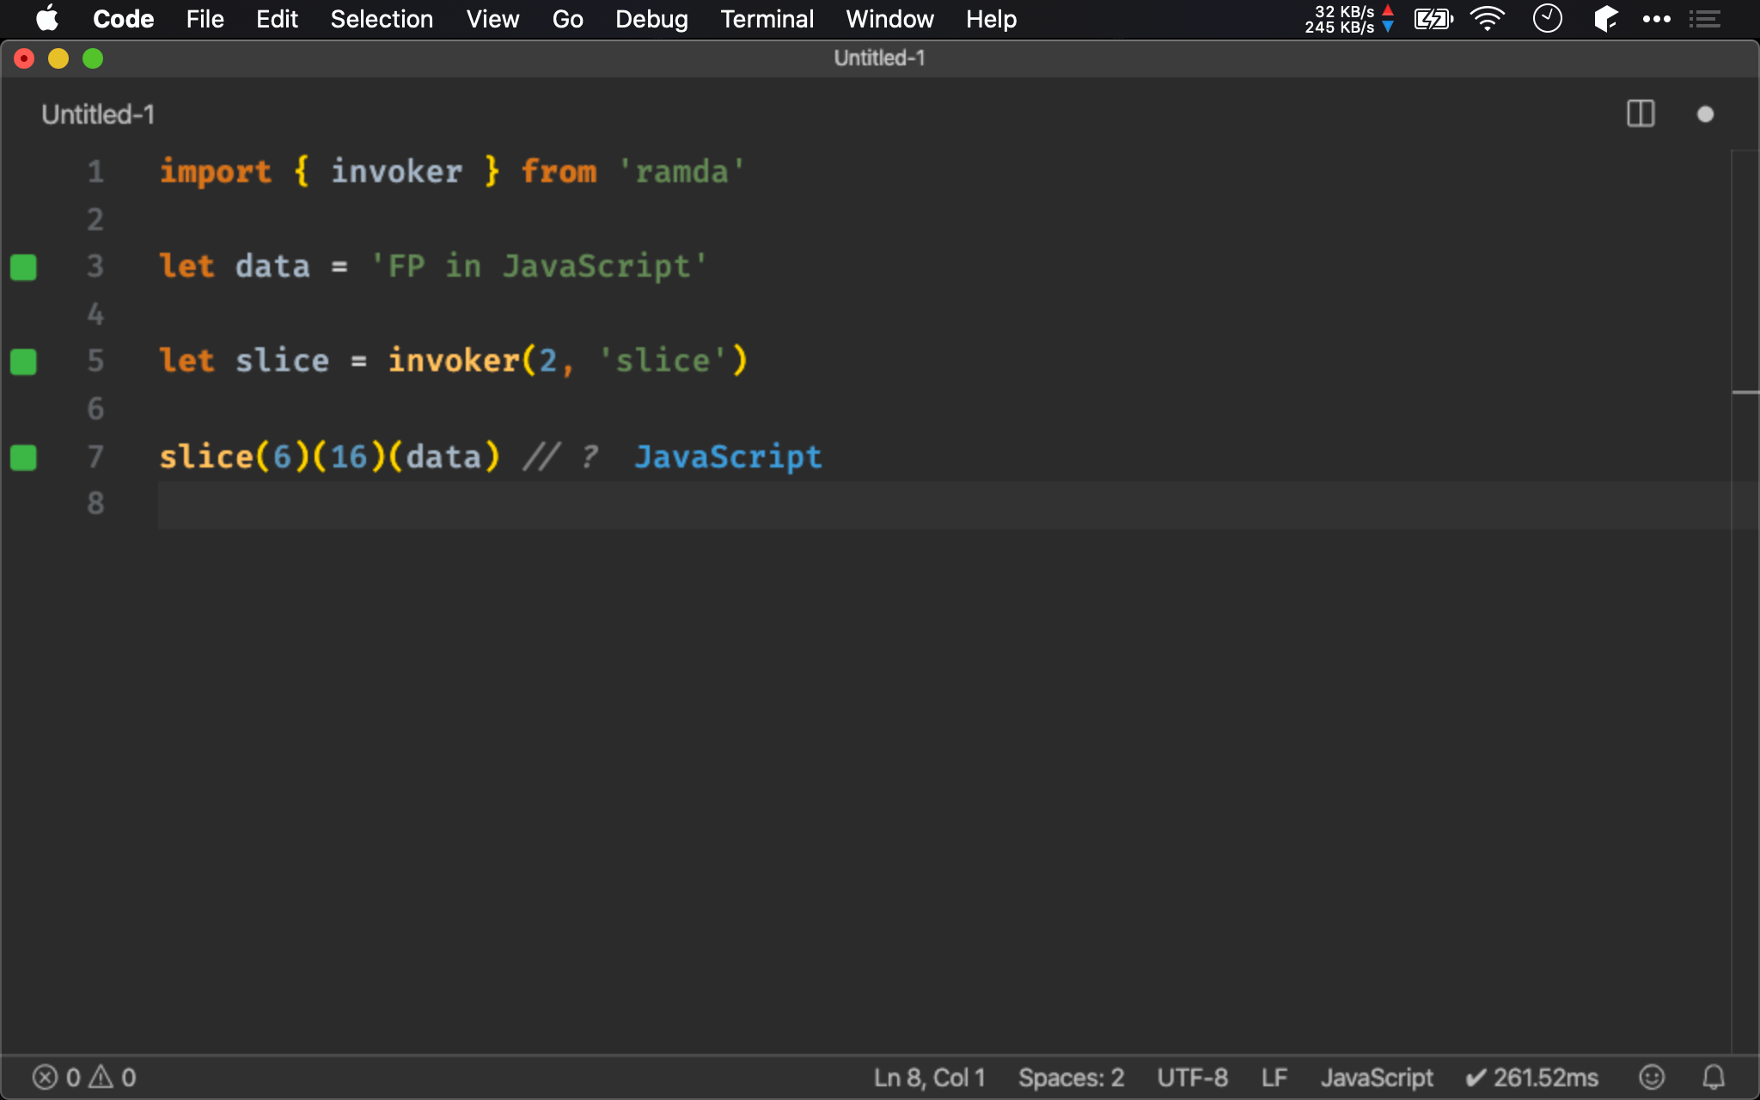Toggle the green breakpoint on line 5
The image size is (1760, 1100).
pyautogui.click(x=23, y=361)
